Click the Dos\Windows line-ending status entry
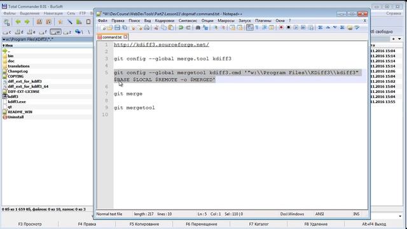The width and height of the screenshot is (407, 229). tap(292, 214)
